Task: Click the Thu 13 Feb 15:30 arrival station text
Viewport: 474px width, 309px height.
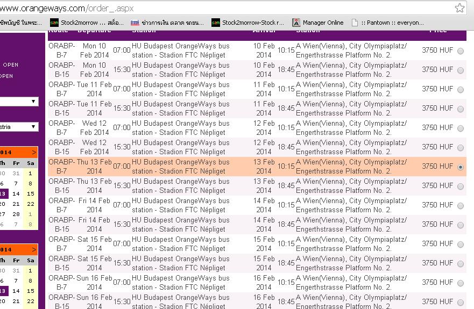Action: coord(351,186)
